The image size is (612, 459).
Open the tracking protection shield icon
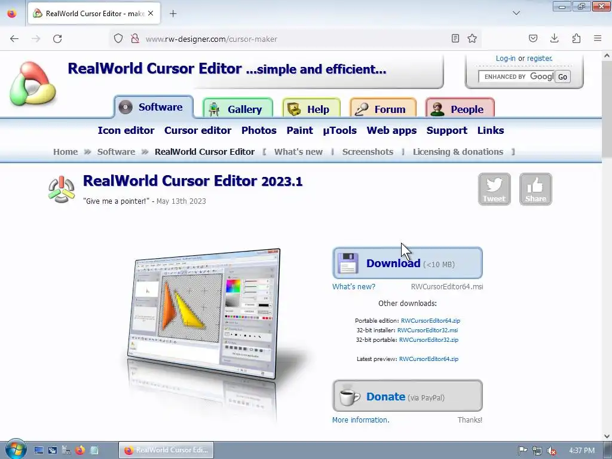tap(118, 39)
